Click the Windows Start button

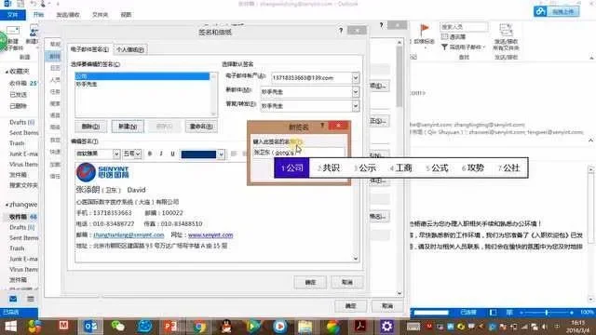(x=10, y=327)
